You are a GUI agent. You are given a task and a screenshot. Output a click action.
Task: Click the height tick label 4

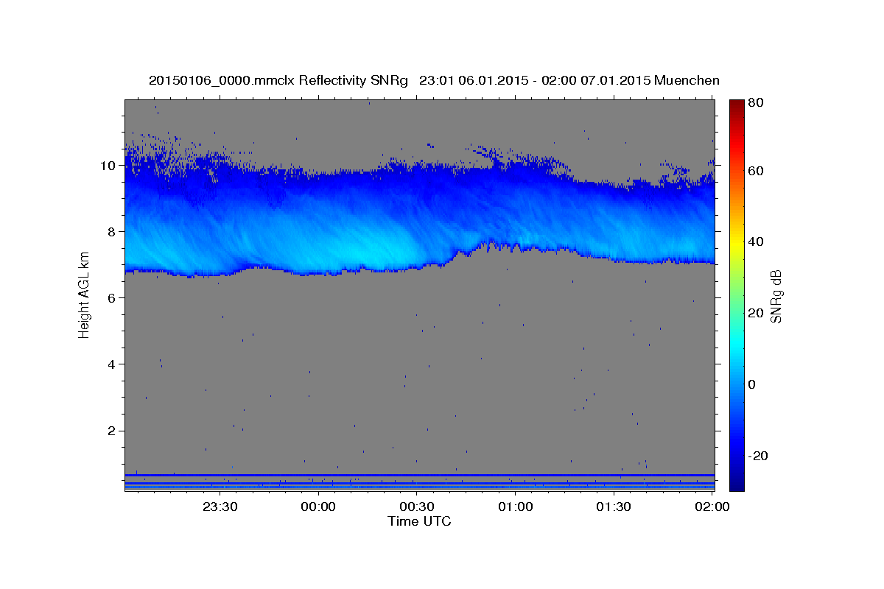tap(113, 364)
